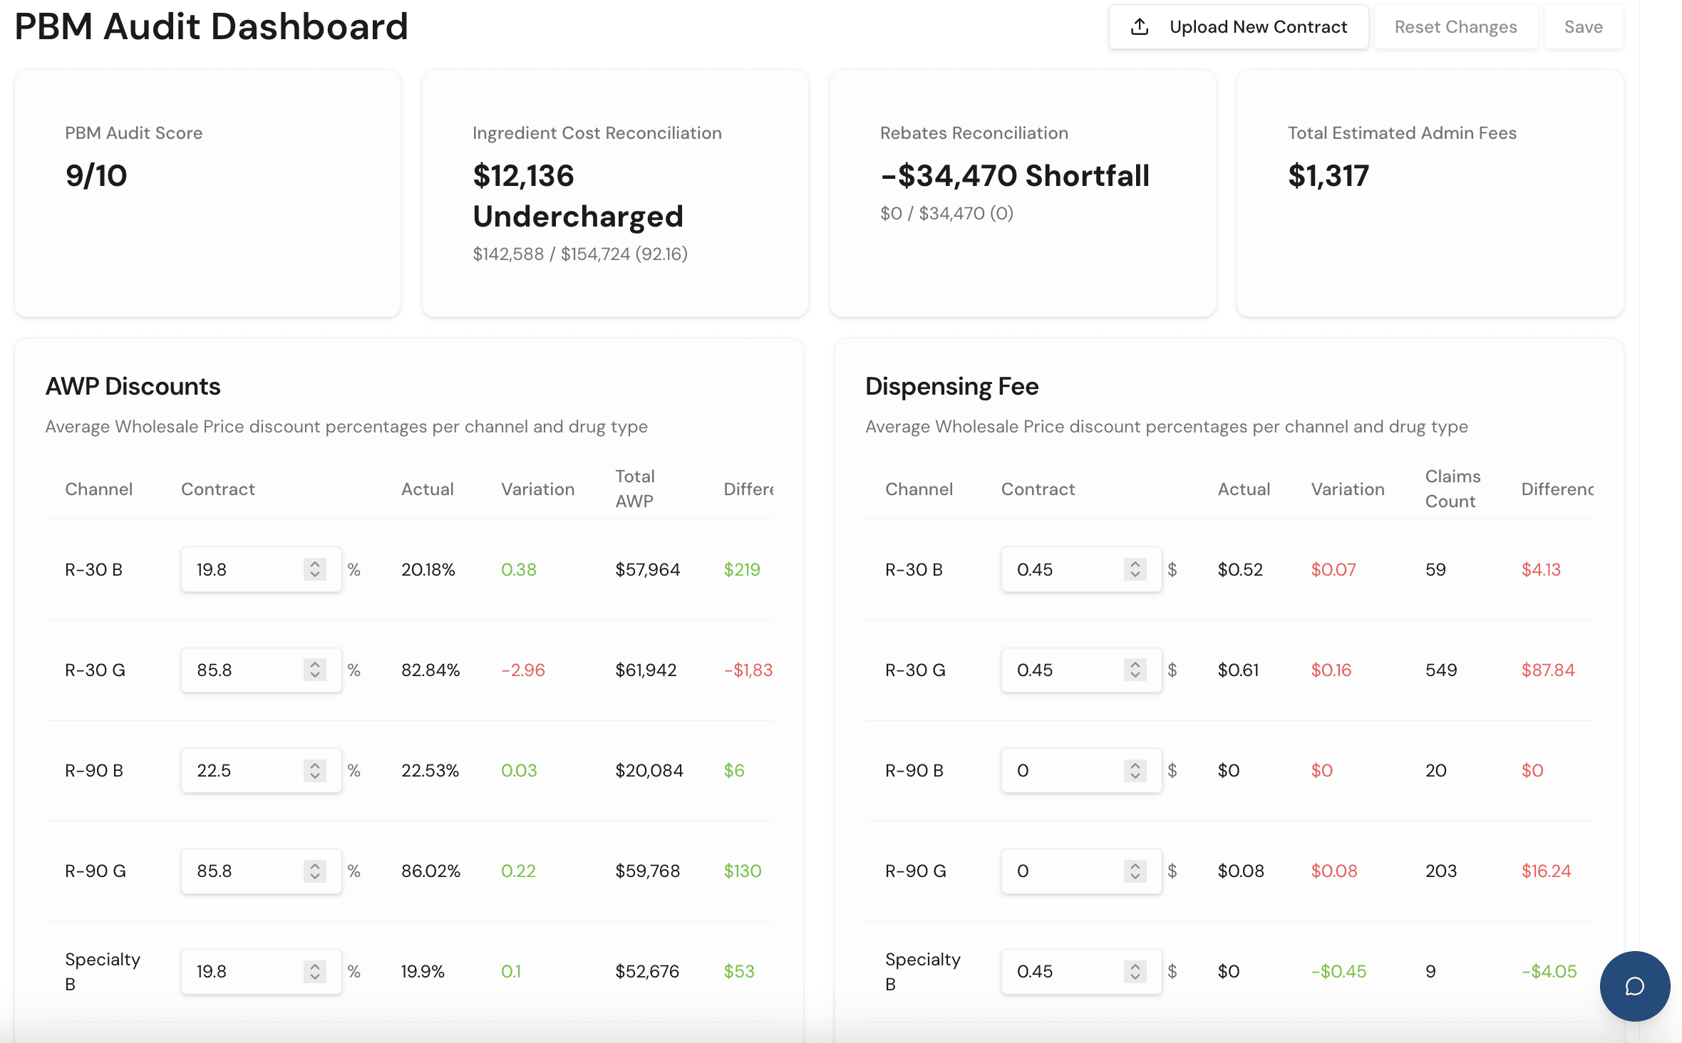Edit Dispensing Fee contract field for R-90 G
1682x1043 pixels.
(x=1081, y=871)
